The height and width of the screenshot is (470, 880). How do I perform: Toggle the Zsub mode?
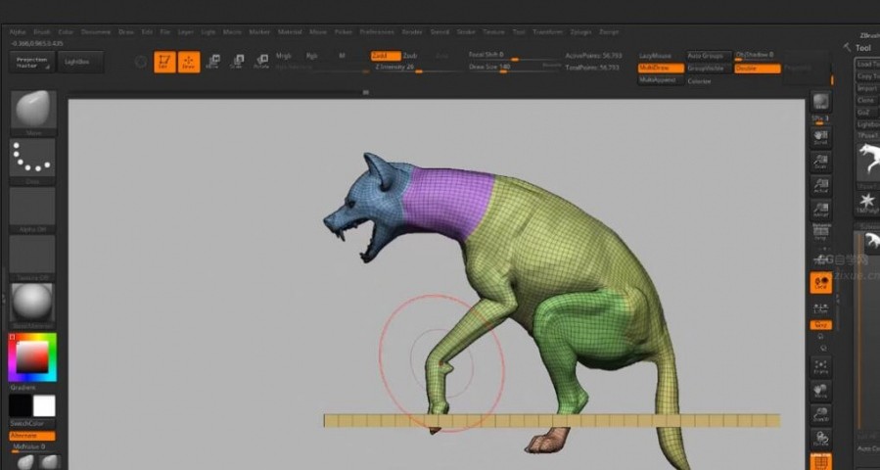(410, 56)
